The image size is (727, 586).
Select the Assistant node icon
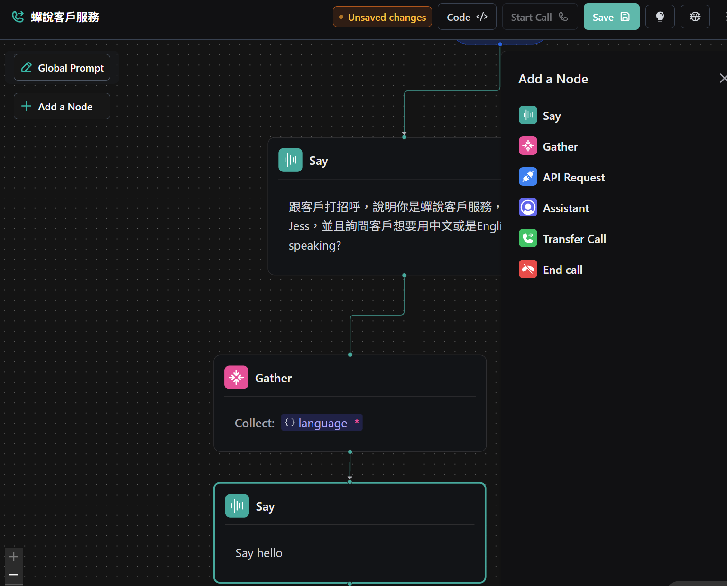point(528,207)
